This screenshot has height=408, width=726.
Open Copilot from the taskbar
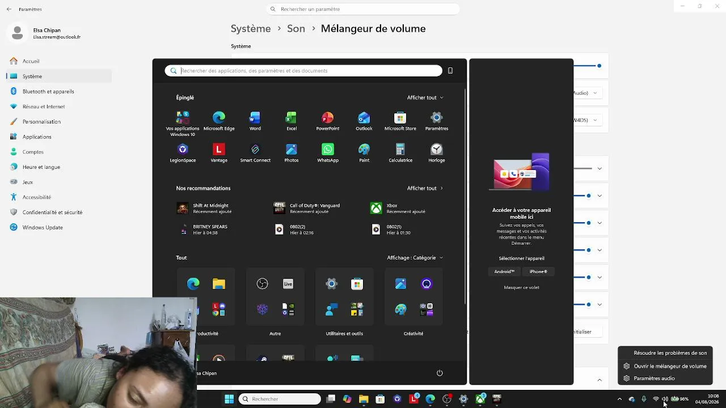(x=347, y=399)
